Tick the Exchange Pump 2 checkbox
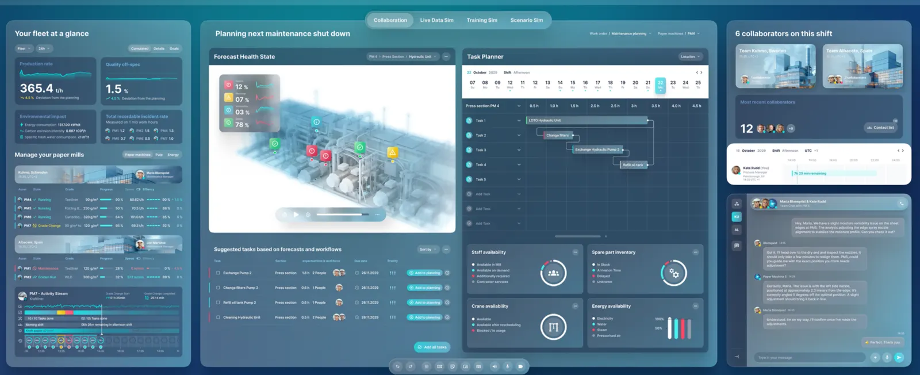This screenshot has width=920, height=375. 218,273
